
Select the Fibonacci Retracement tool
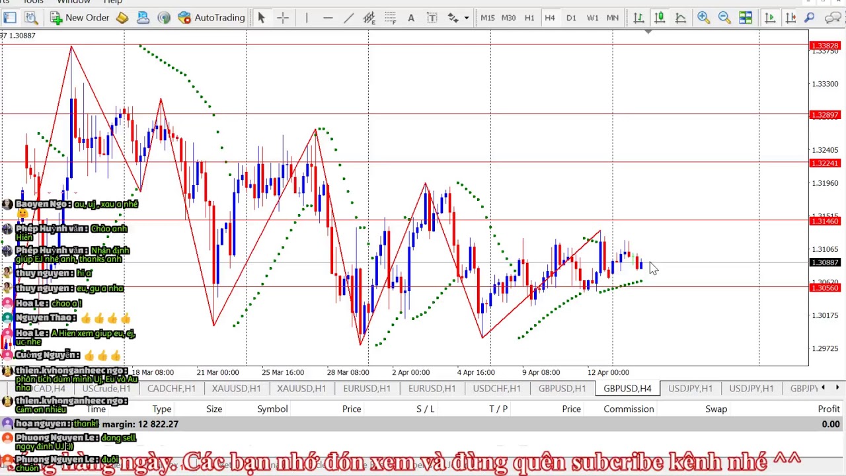[390, 18]
